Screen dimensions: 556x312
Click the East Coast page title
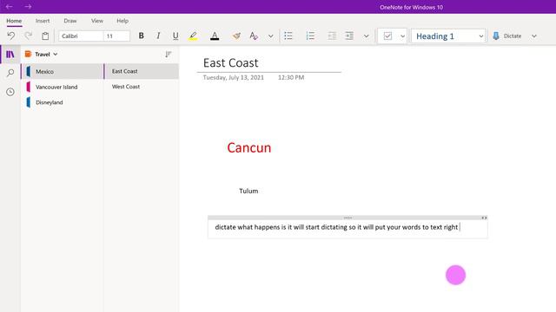[230, 63]
